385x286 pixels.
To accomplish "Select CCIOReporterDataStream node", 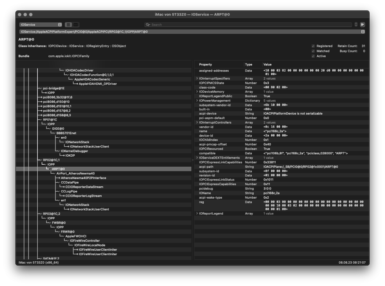I will coord(84,187).
